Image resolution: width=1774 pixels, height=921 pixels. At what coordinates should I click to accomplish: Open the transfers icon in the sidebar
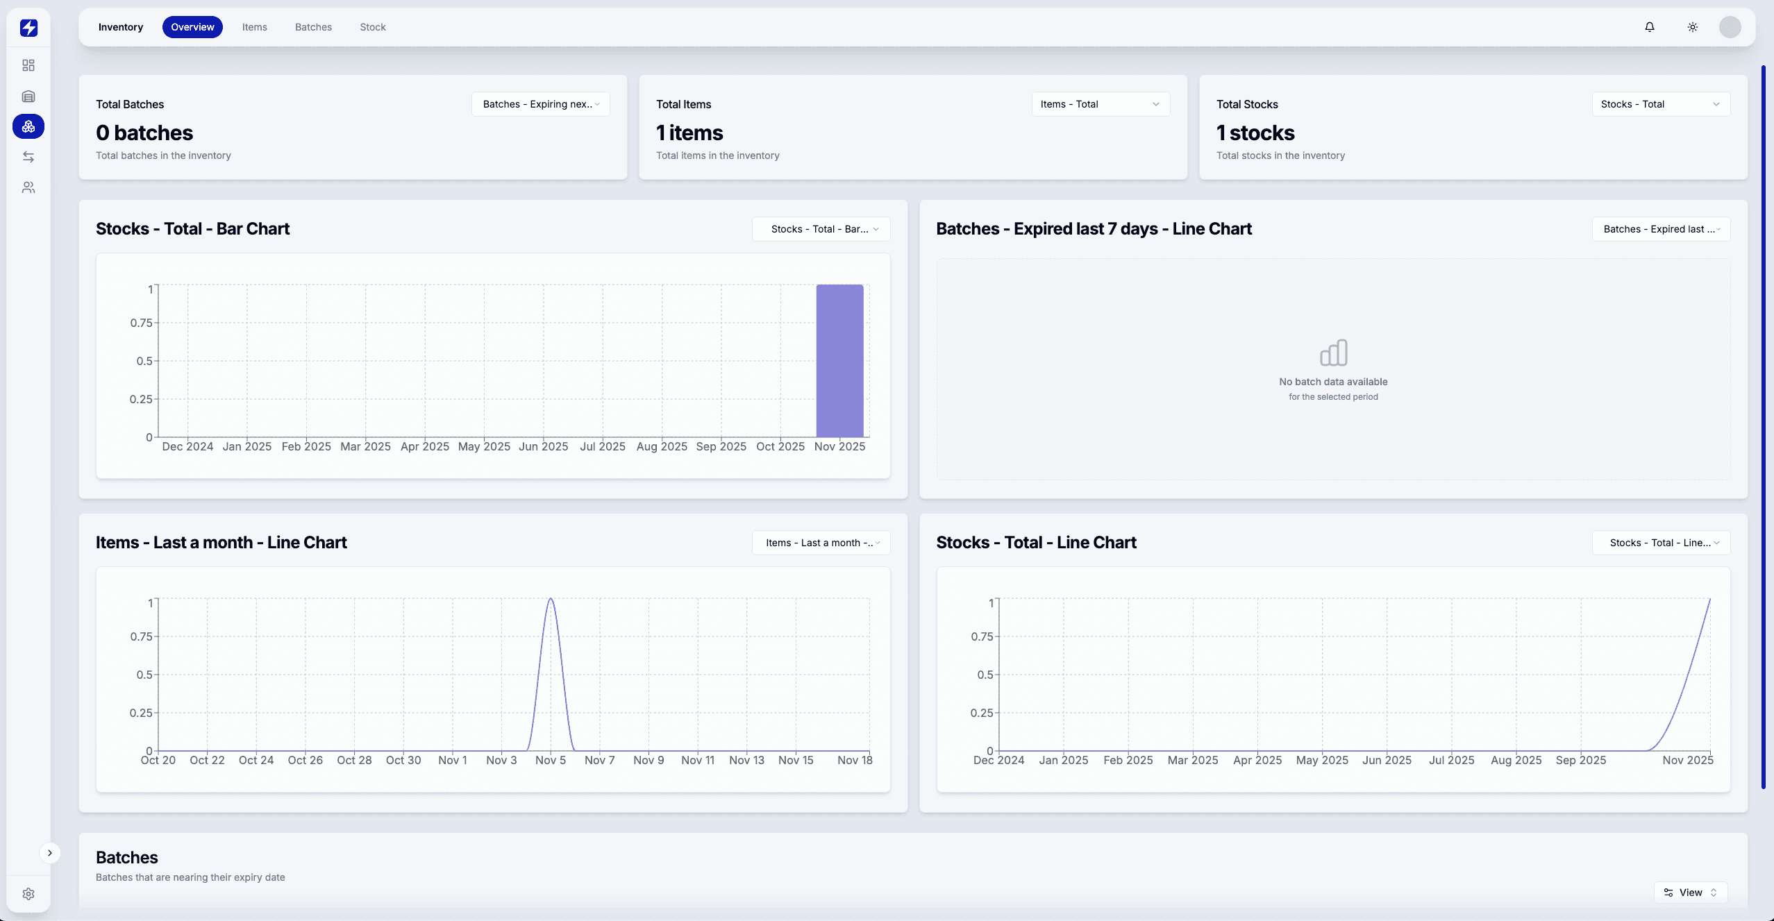point(28,156)
